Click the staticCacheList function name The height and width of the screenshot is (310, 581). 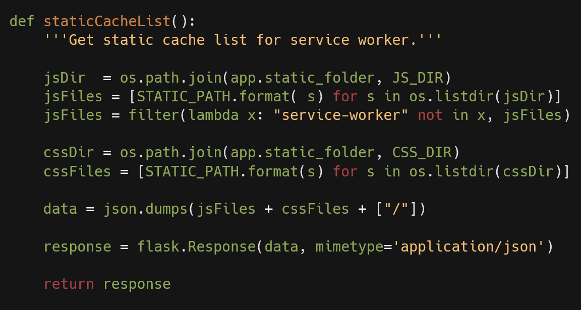coord(106,21)
